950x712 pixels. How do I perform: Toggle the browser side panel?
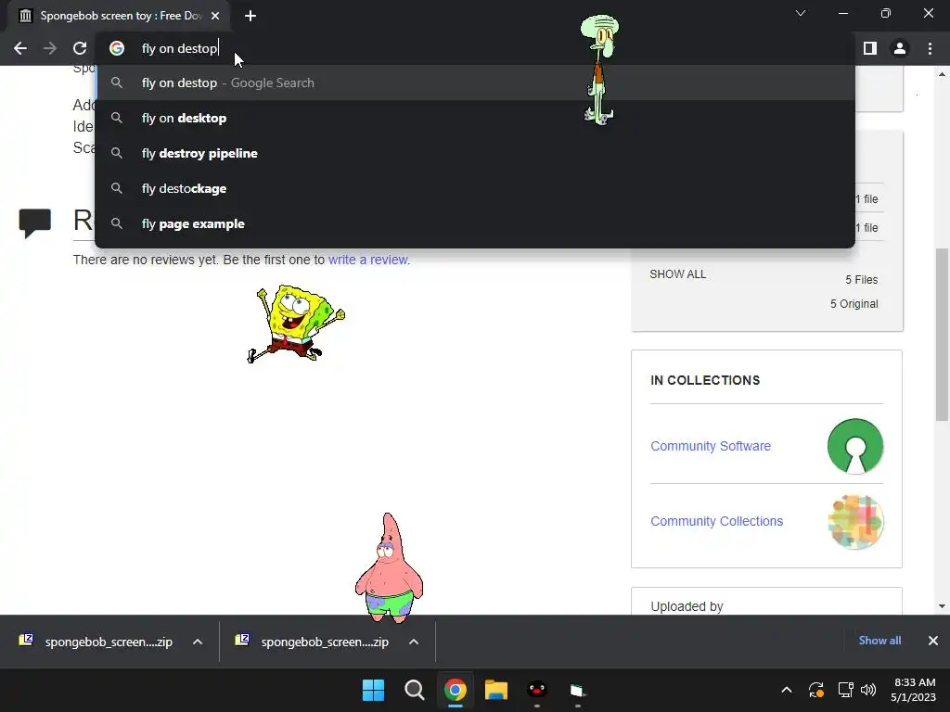pyautogui.click(x=870, y=48)
